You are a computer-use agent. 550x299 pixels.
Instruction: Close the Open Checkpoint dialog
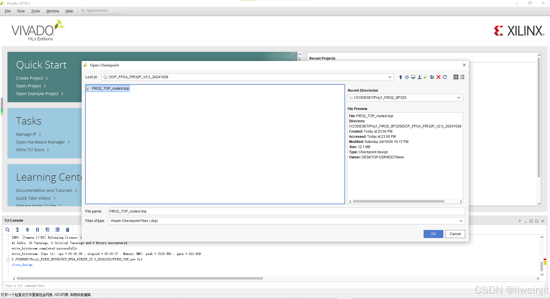tap(464, 65)
